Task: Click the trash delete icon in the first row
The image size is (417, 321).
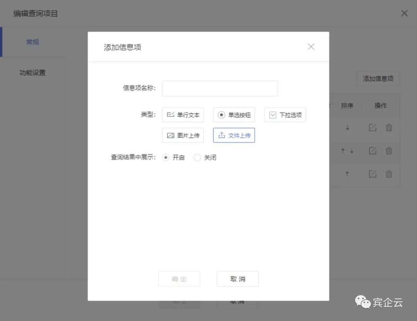Action: point(388,127)
